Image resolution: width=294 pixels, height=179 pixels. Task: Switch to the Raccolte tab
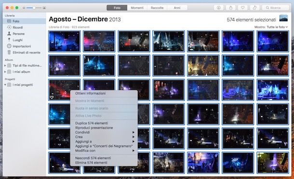coord(157,8)
